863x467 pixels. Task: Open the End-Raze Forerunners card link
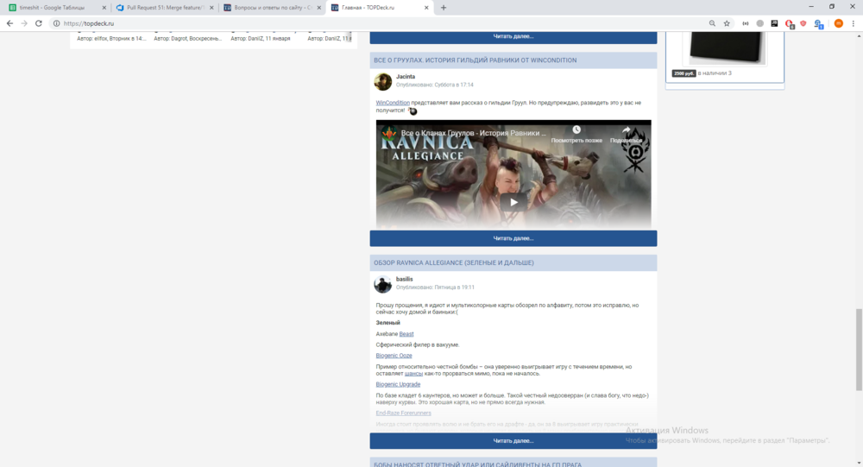pos(403,413)
